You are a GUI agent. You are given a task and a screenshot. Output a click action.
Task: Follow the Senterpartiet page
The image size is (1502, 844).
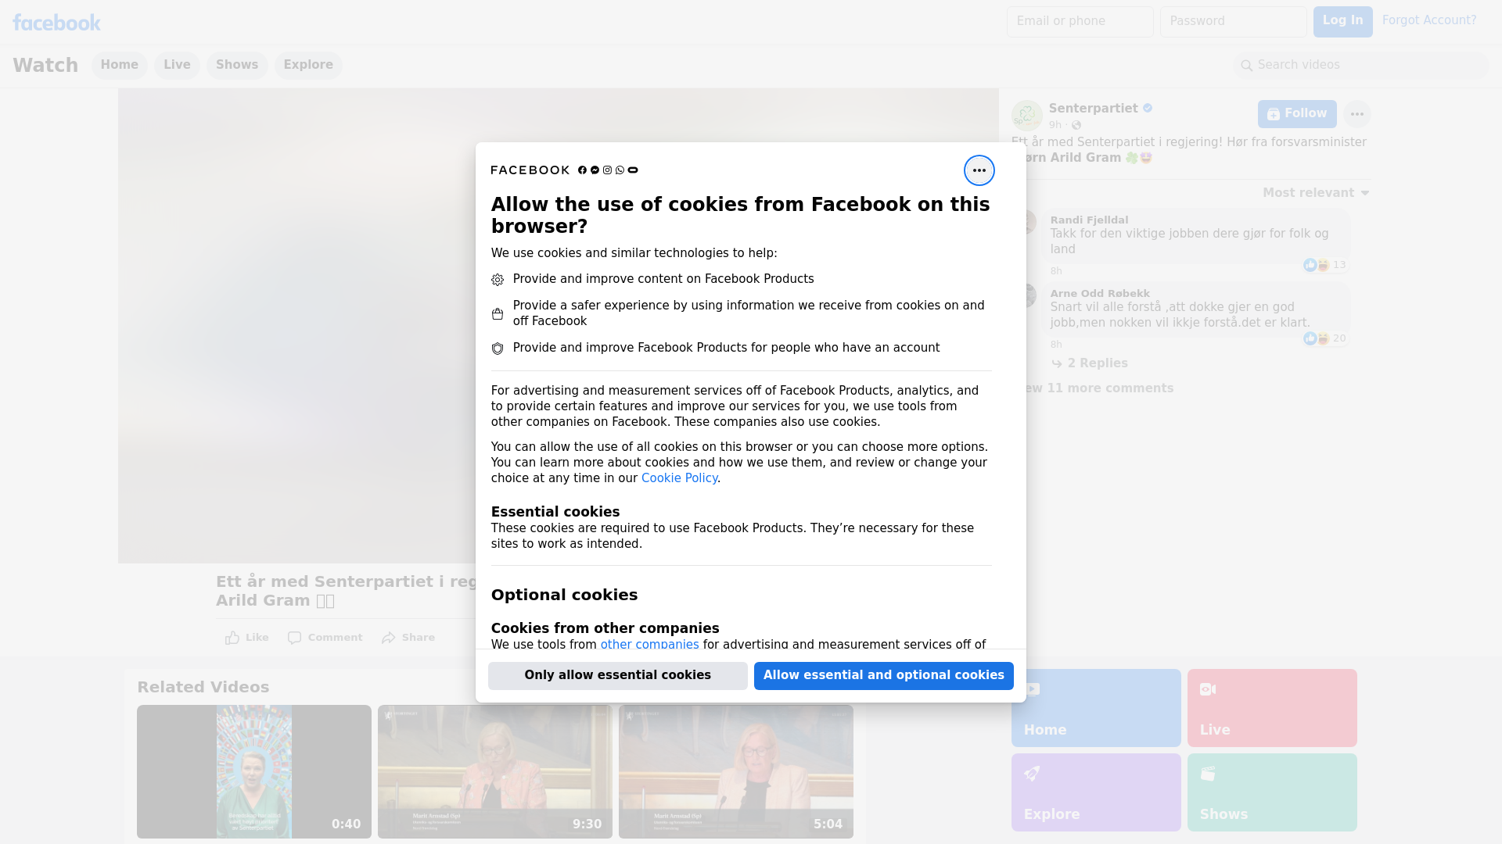pyautogui.click(x=1297, y=114)
